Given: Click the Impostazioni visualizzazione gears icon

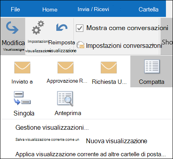Looking at the screenshot, I should [x=38, y=28].
